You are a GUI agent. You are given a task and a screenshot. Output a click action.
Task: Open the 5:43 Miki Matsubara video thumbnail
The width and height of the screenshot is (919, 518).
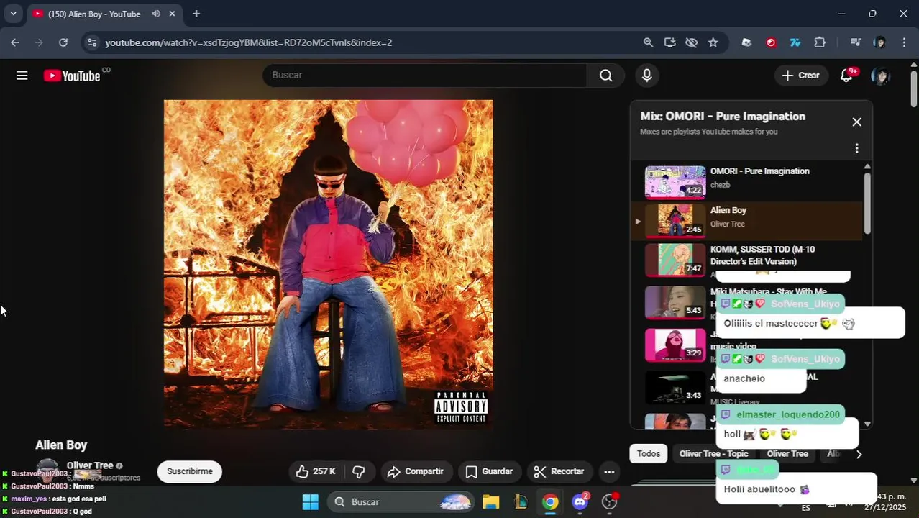675,302
